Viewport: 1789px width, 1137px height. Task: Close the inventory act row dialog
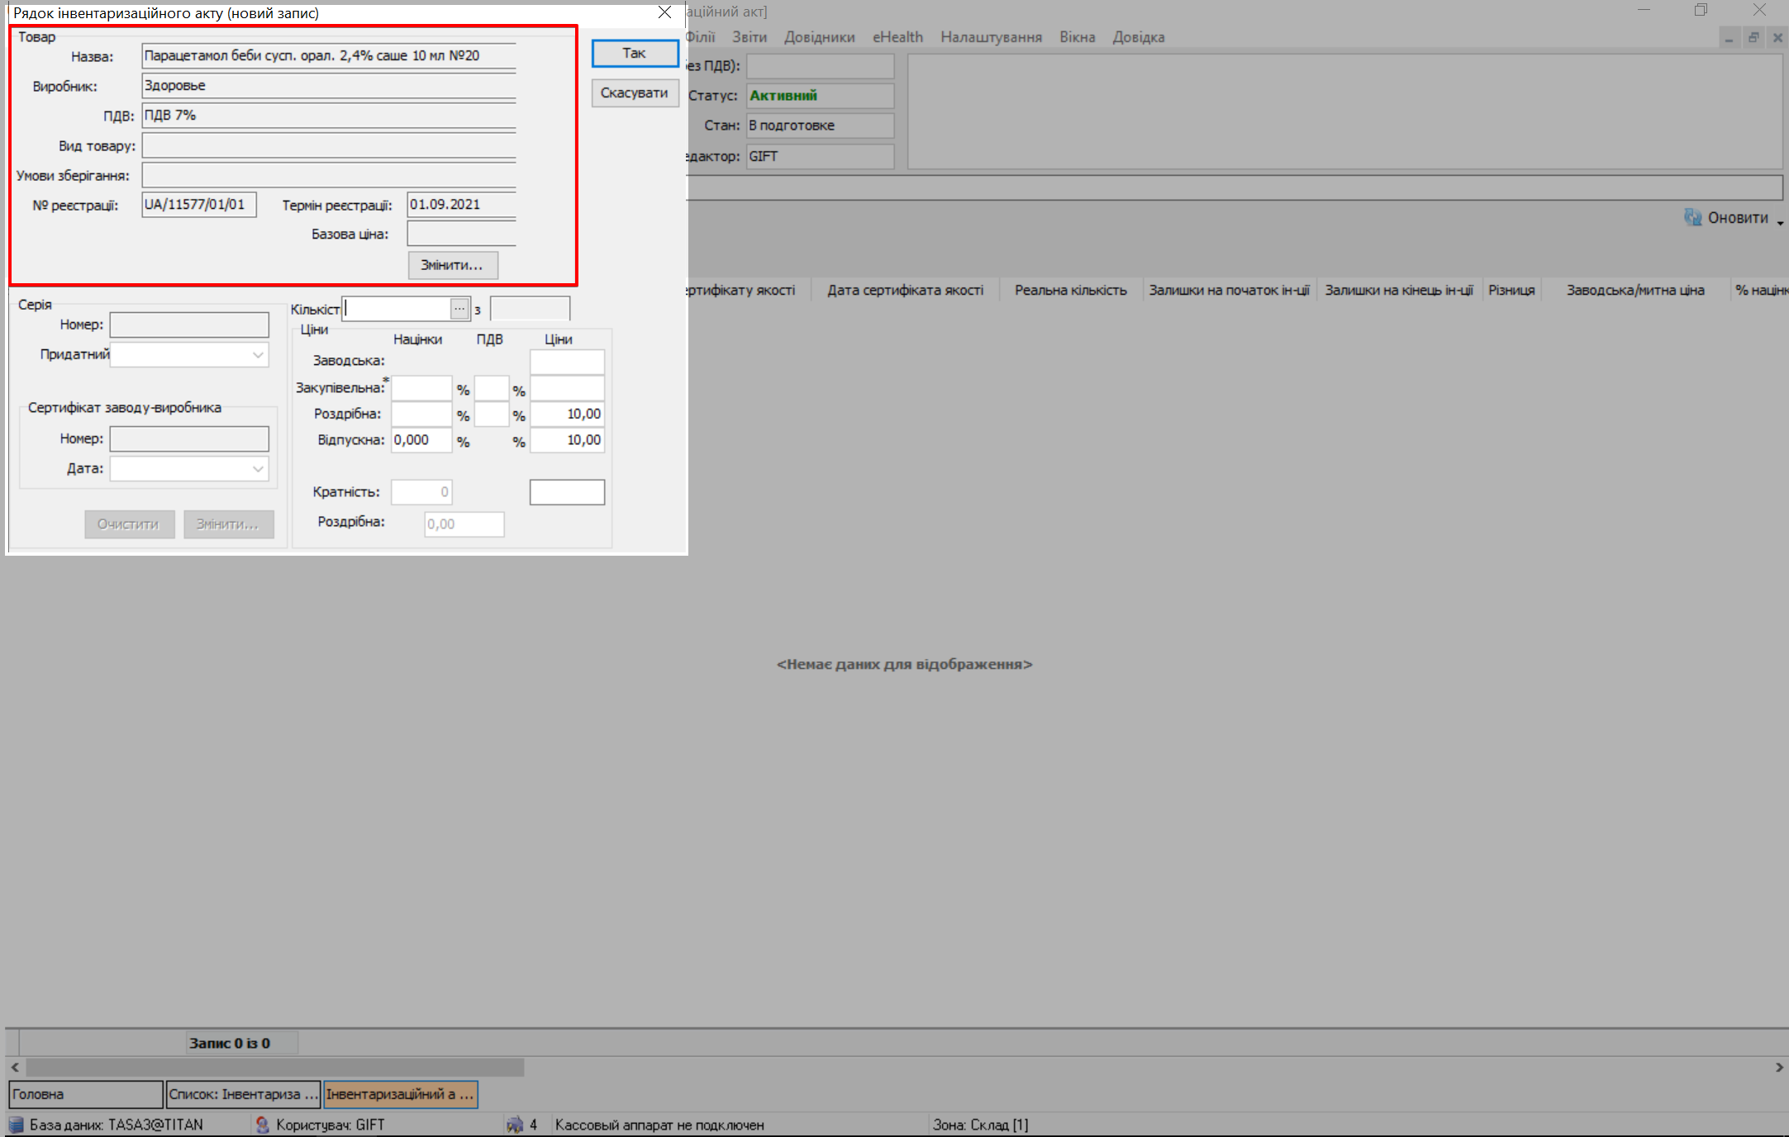pyautogui.click(x=664, y=12)
